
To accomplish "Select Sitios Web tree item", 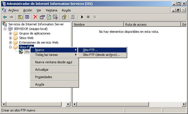I will click(26, 38).
